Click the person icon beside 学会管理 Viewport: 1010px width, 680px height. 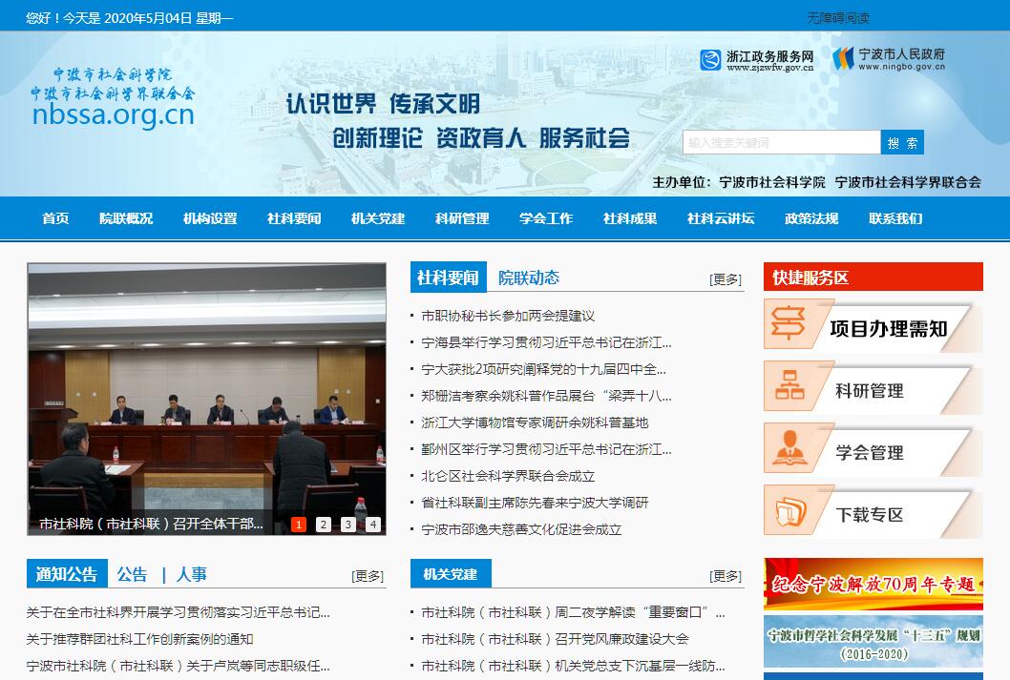click(x=789, y=449)
